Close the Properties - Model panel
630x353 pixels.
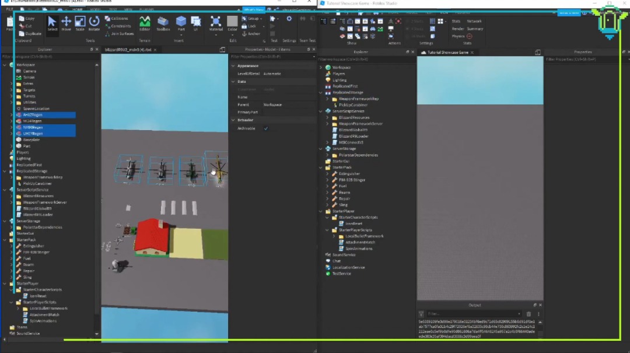[314, 50]
